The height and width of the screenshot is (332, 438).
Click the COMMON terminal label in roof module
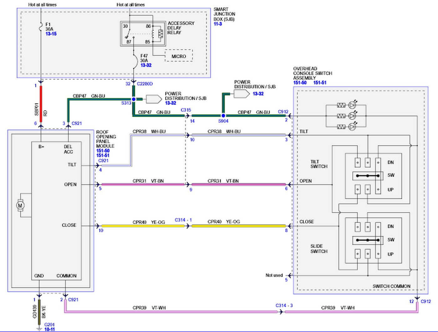(x=66, y=276)
